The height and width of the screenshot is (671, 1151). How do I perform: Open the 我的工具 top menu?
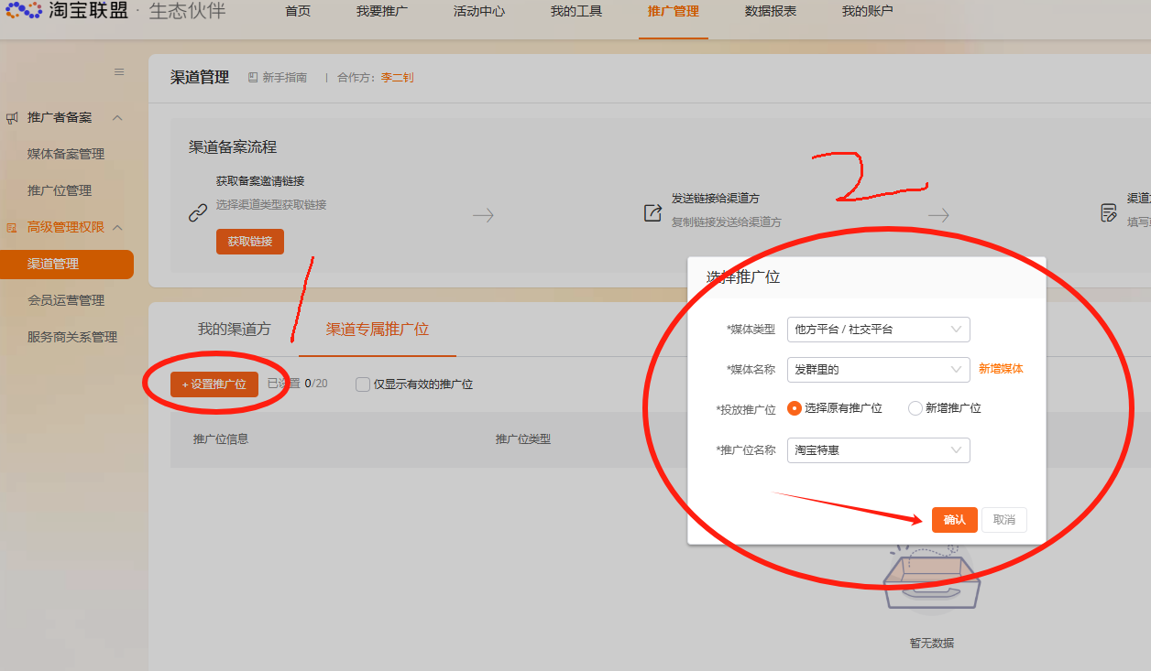click(x=576, y=12)
